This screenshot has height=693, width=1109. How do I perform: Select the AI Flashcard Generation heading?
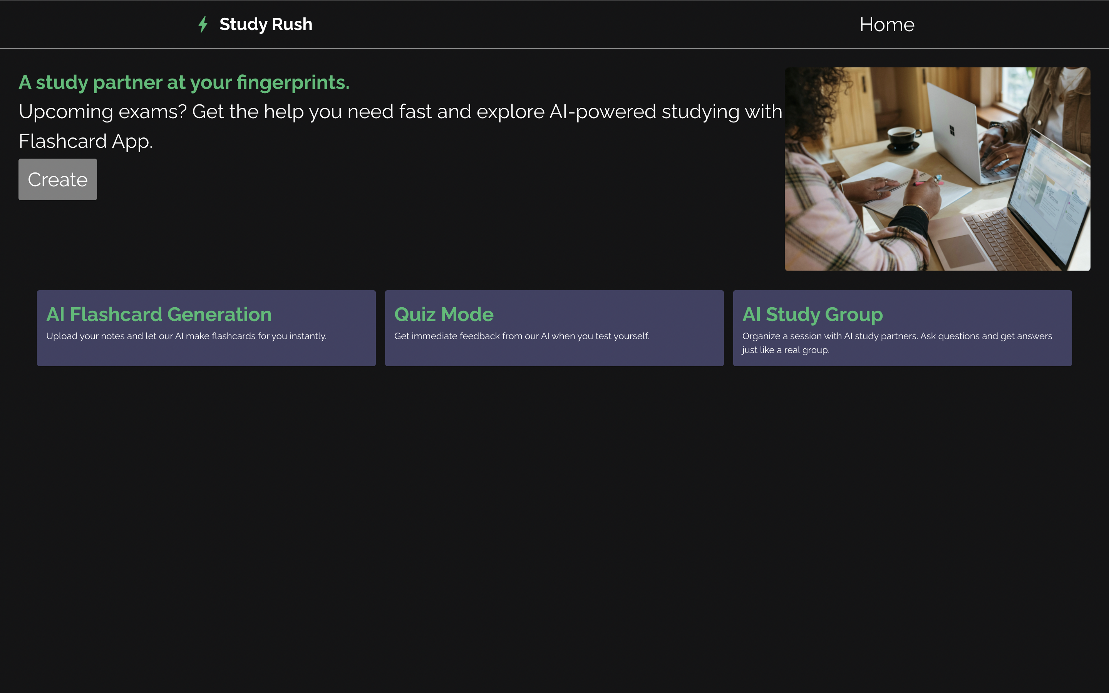click(x=159, y=315)
